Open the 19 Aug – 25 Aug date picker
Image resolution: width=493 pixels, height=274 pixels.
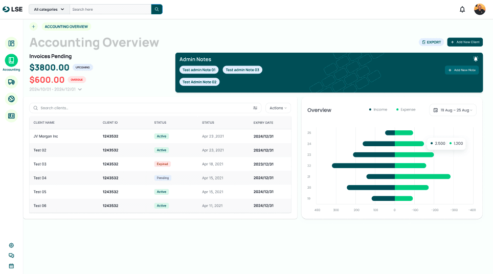(x=453, y=110)
